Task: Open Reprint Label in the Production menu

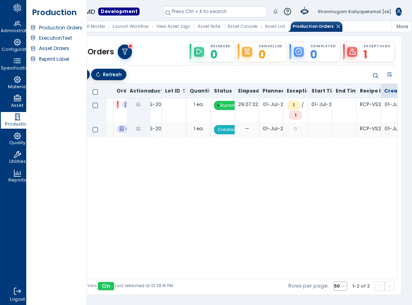Action: [x=54, y=59]
